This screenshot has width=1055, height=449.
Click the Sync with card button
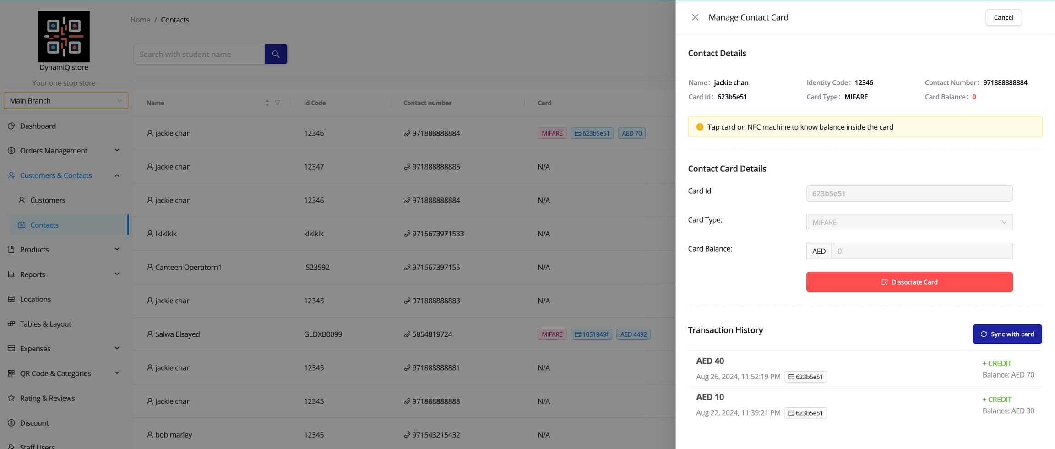[1007, 334]
